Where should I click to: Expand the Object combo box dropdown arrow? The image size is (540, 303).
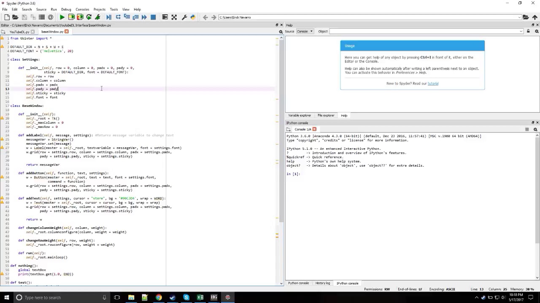click(x=521, y=31)
